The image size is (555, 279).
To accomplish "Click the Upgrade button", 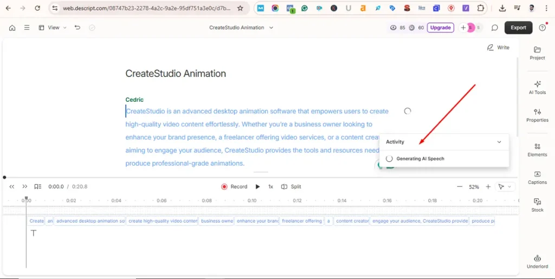I will pyautogui.click(x=440, y=28).
